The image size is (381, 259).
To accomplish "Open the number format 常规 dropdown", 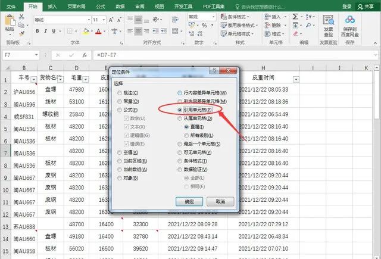I will (214, 17).
